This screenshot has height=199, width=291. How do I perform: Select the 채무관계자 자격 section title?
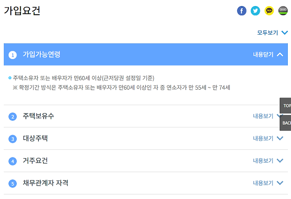click(45, 183)
